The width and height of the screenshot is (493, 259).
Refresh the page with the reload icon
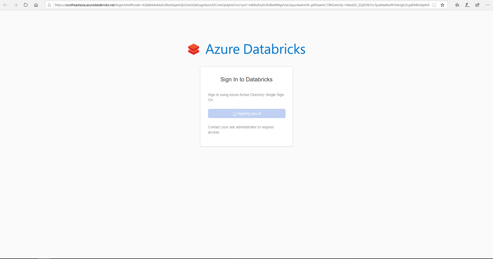(26, 5)
